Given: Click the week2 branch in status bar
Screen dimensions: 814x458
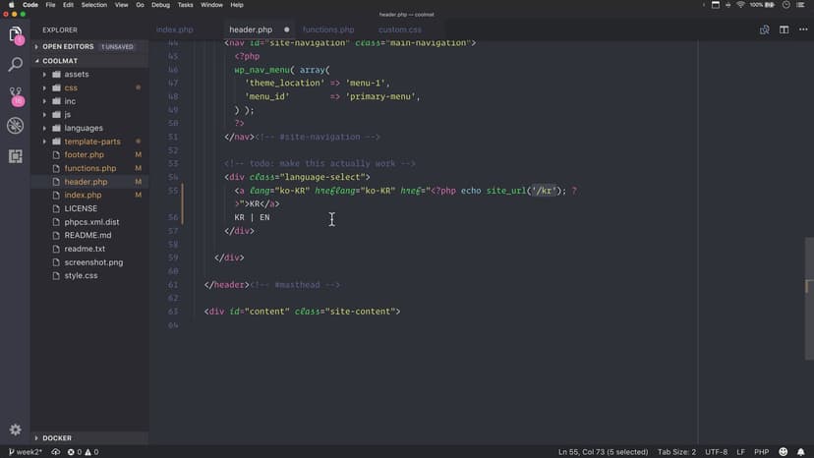Looking at the screenshot, I should coord(26,452).
